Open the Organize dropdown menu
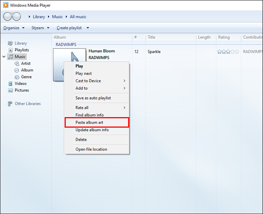 (14, 28)
